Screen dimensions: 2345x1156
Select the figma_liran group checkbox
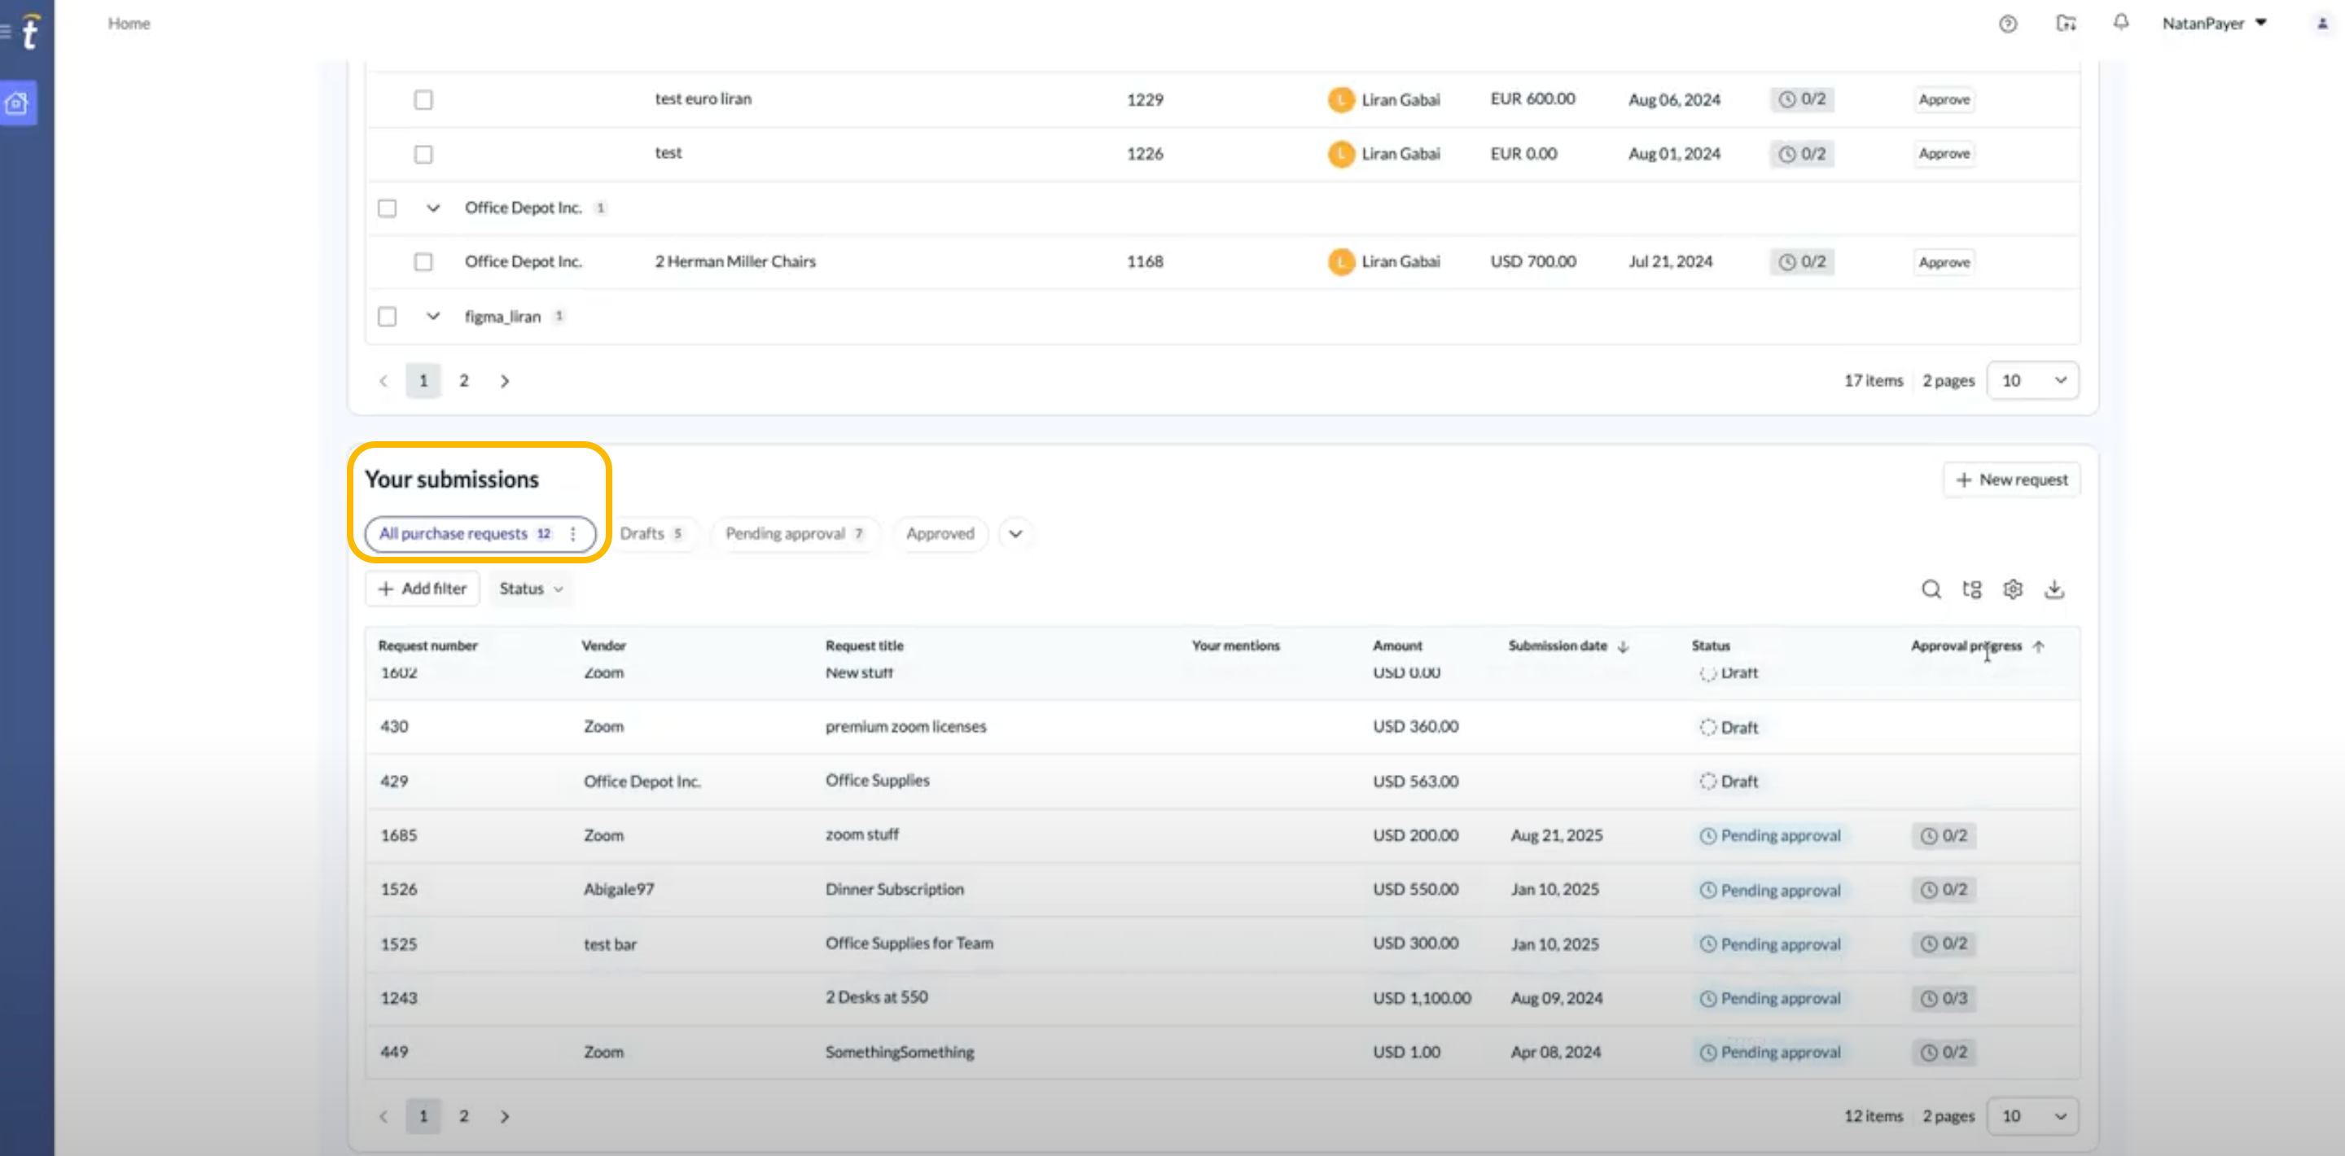387,316
